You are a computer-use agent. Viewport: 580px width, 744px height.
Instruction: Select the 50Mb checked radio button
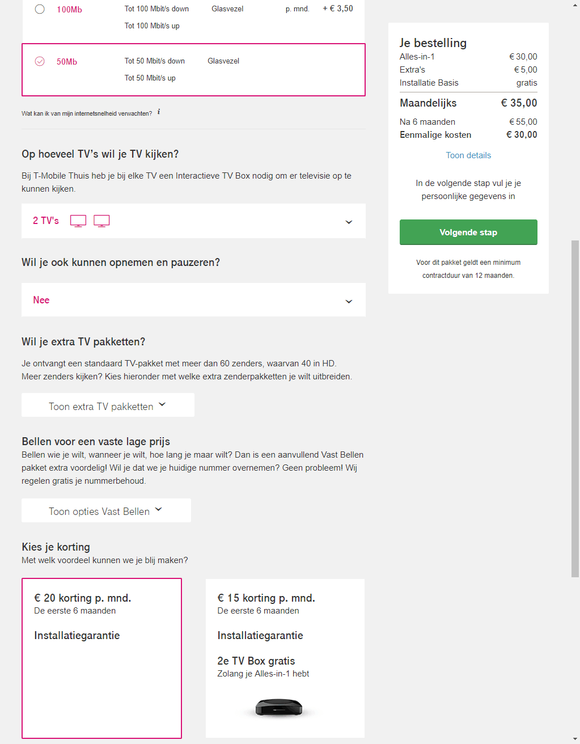(x=40, y=61)
